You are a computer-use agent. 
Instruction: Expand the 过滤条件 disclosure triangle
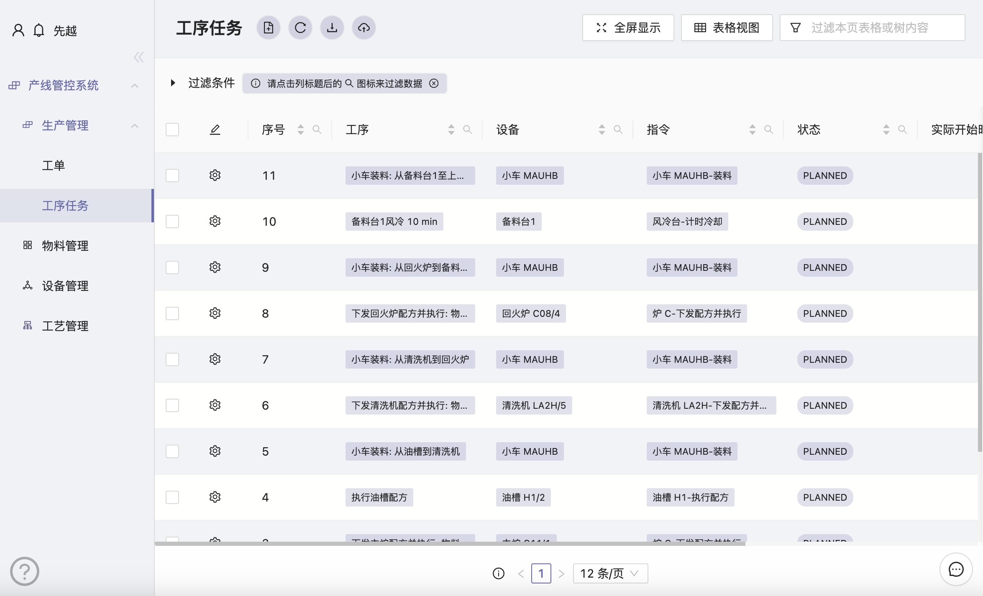pyautogui.click(x=173, y=83)
